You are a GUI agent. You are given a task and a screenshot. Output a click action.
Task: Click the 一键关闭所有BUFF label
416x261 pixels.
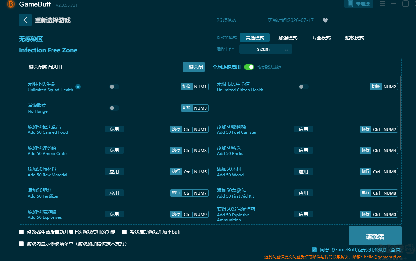44,67
